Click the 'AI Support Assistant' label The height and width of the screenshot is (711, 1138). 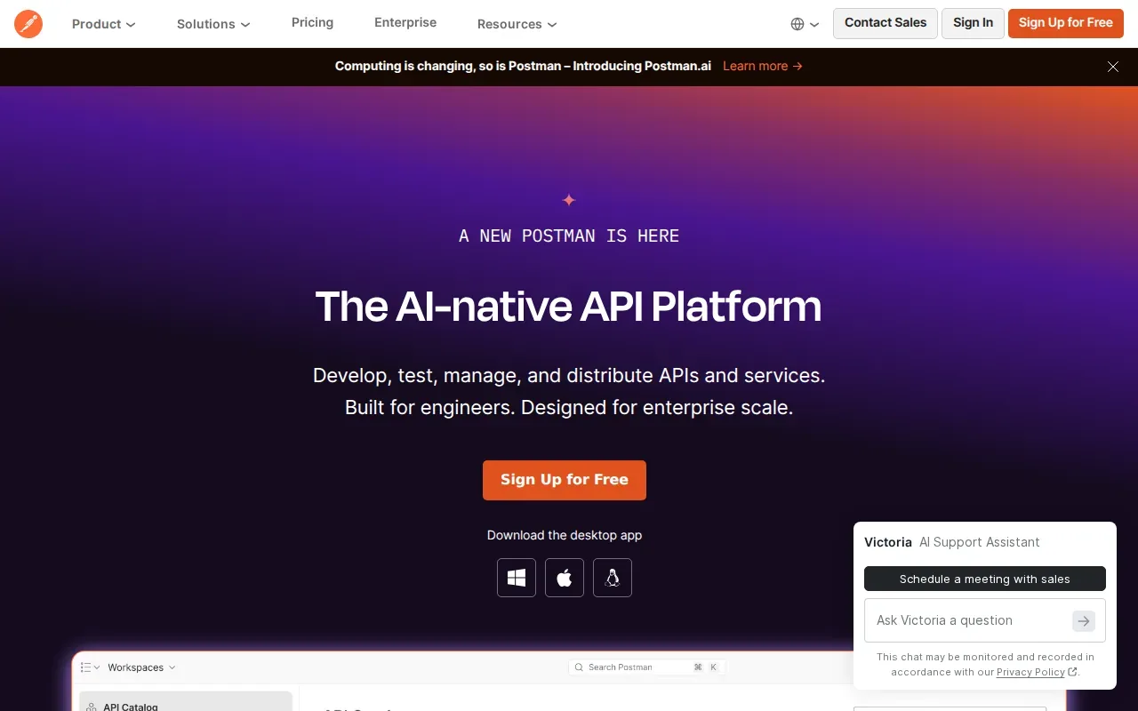[x=979, y=542]
